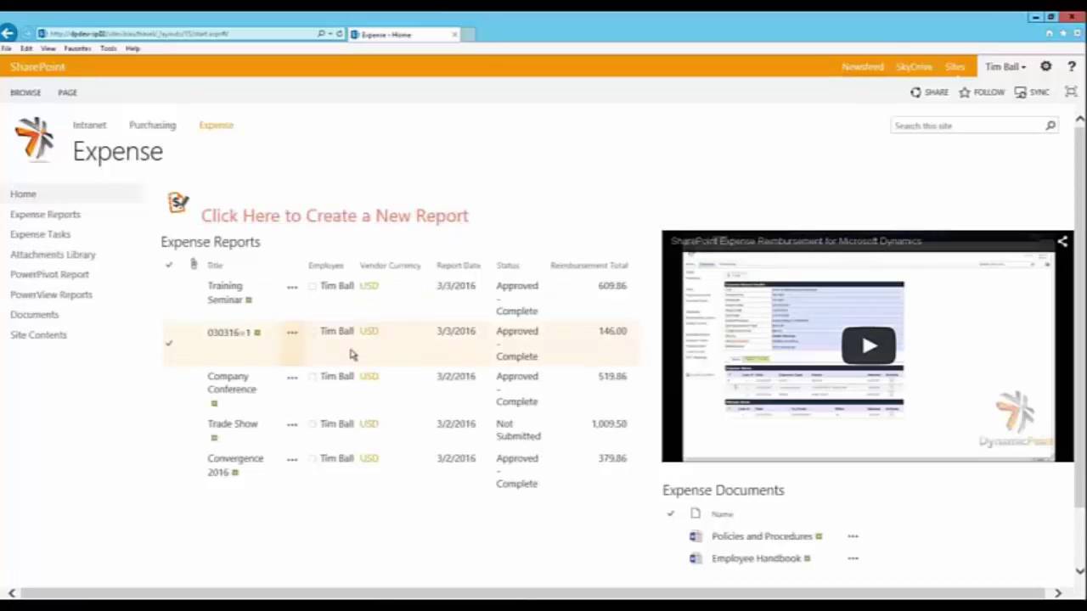Check the Training Seminar employee checkbox
This screenshot has width=1087, height=611.
point(312,286)
